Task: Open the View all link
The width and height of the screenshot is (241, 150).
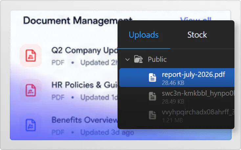Action: tap(195, 19)
